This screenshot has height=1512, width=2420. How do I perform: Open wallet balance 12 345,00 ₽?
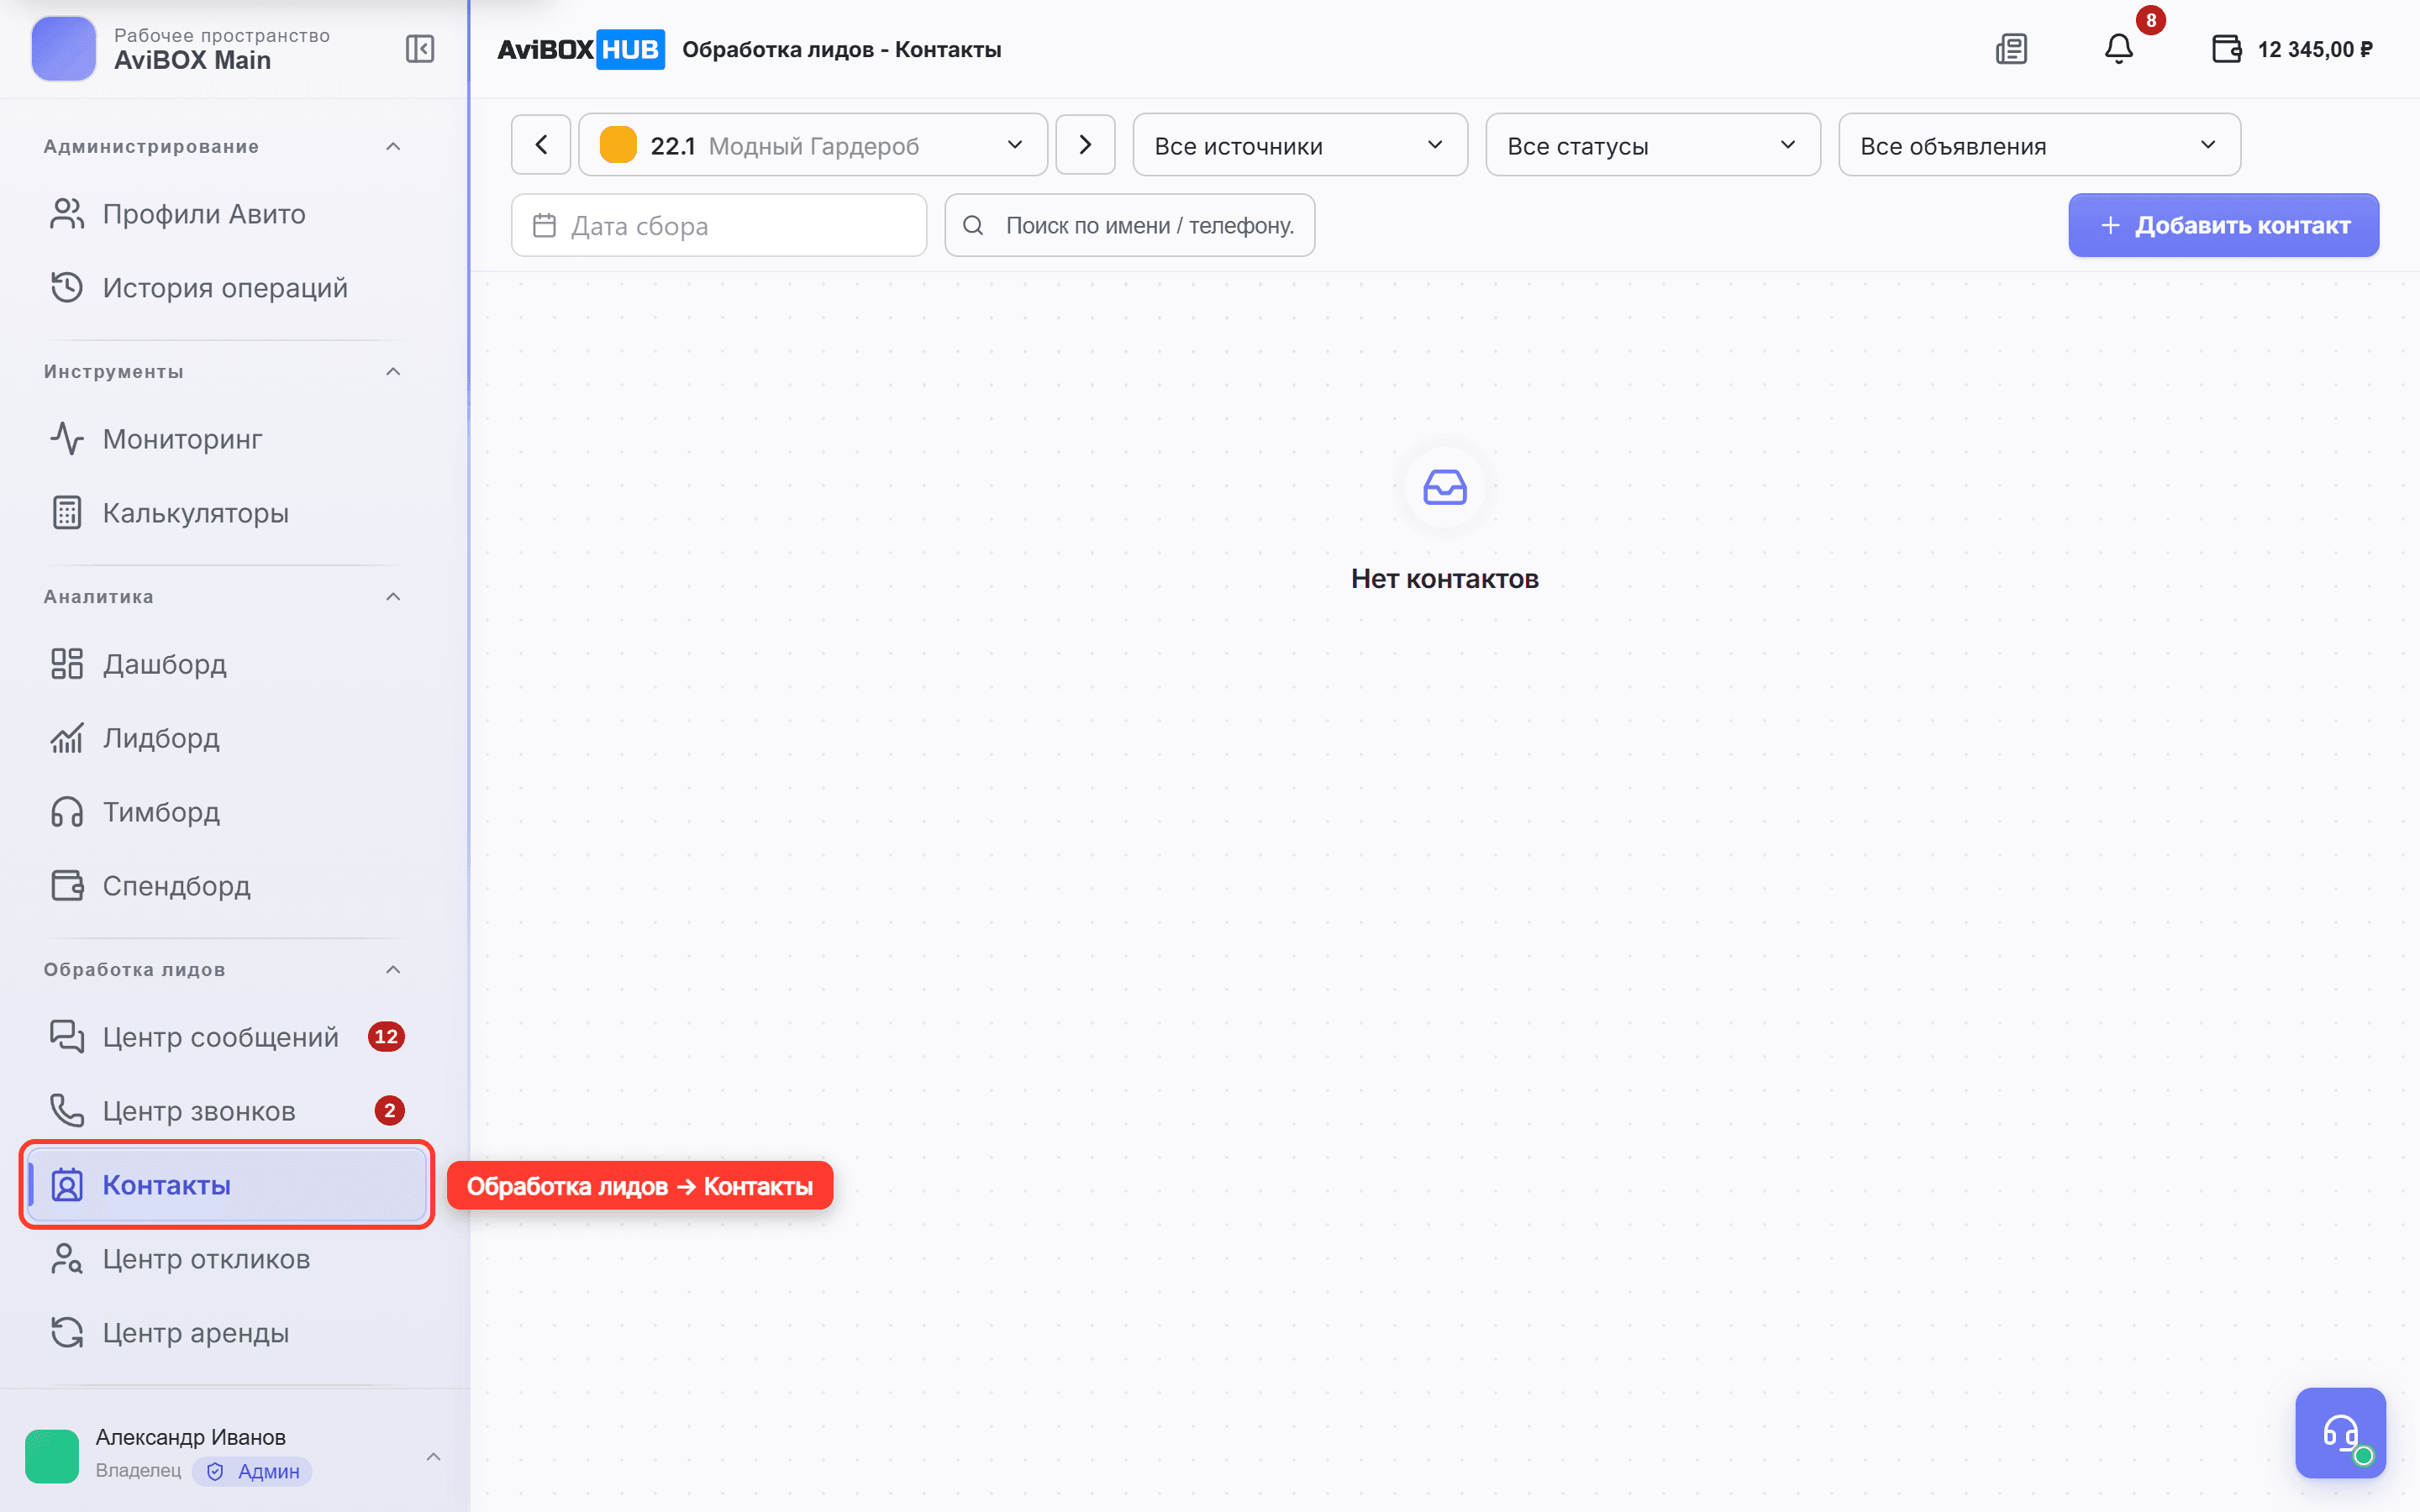point(2292,49)
